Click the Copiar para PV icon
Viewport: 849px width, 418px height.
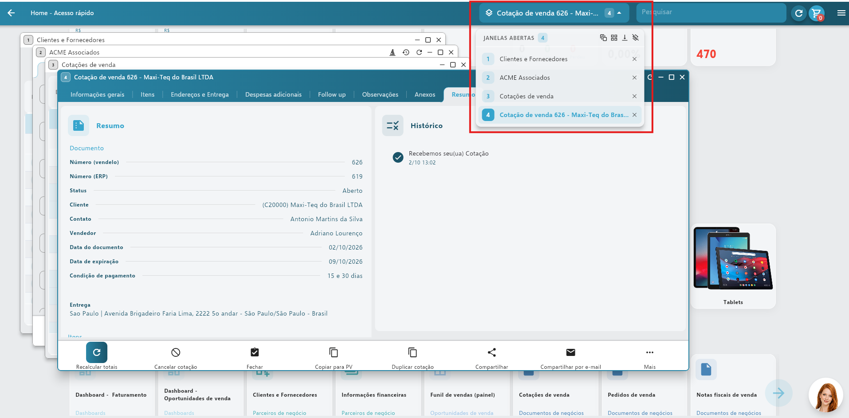pyautogui.click(x=334, y=352)
